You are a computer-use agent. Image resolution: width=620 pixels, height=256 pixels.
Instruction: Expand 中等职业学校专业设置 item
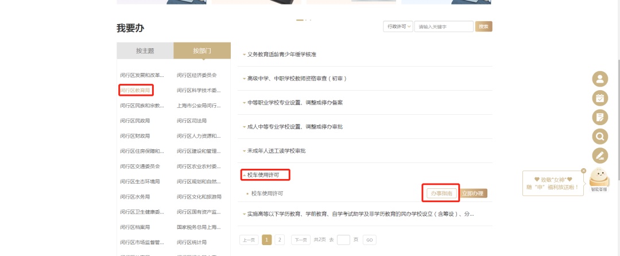point(294,102)
